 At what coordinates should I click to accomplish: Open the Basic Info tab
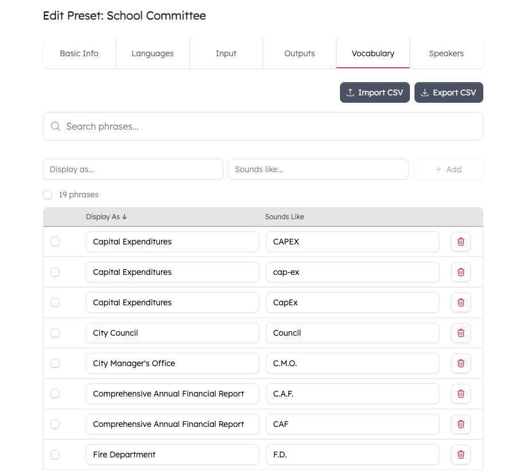click(79, 53)
